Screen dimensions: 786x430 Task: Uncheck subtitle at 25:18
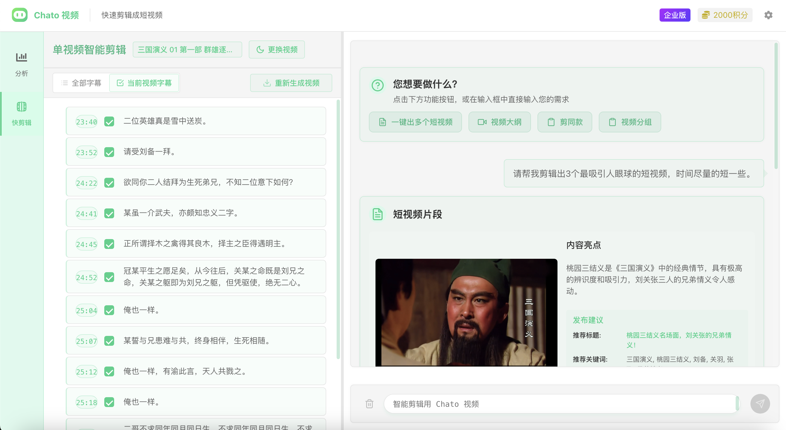(x=109, y=402)
